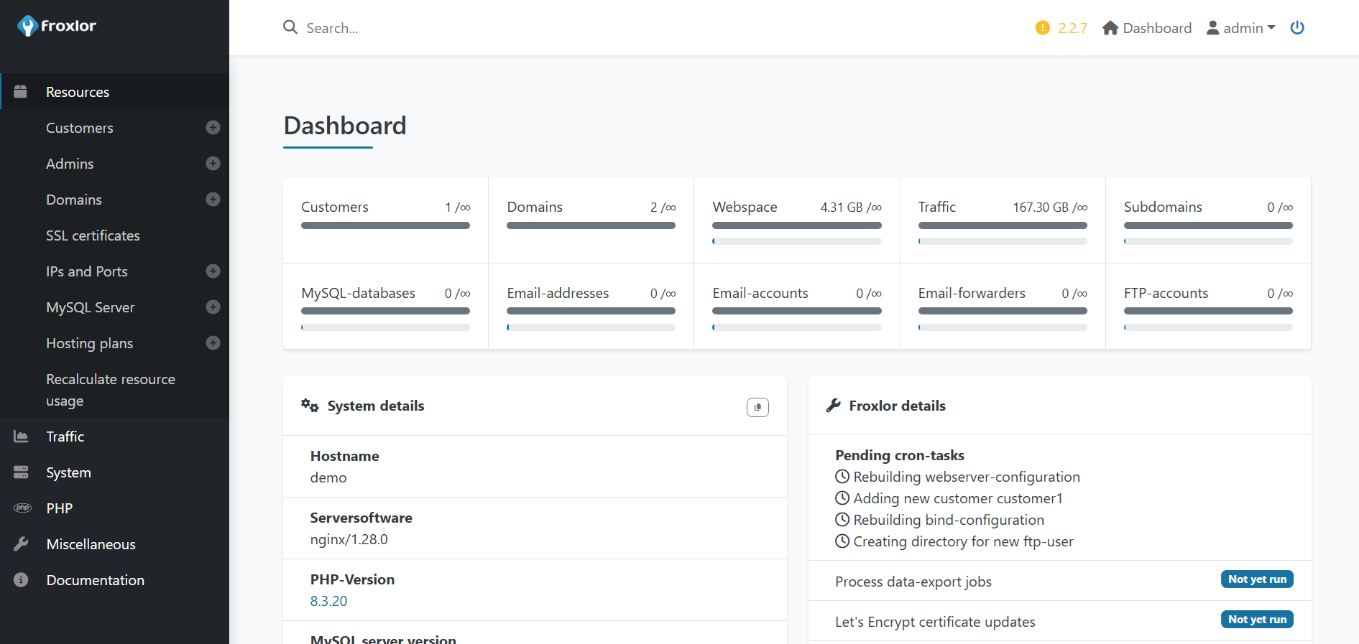Click the yellow update warning icon
The image size is (1359, 644).
click(1043, 28)
